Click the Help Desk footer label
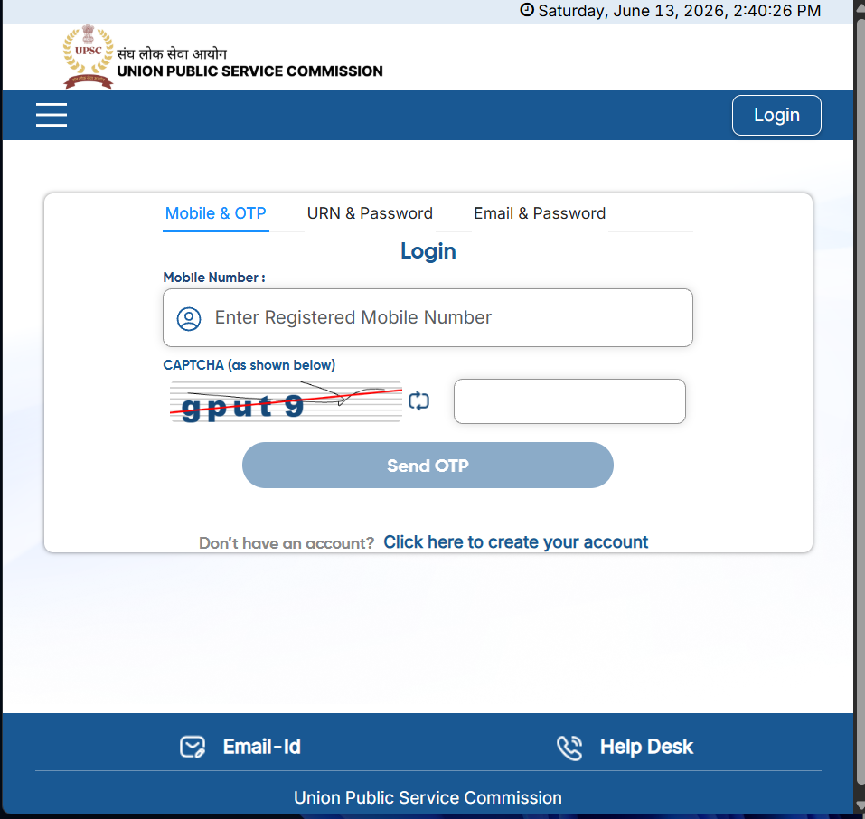 646,747
